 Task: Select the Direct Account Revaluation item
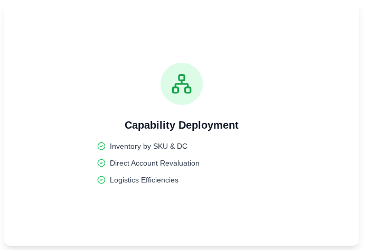click(x=154, y=163)
